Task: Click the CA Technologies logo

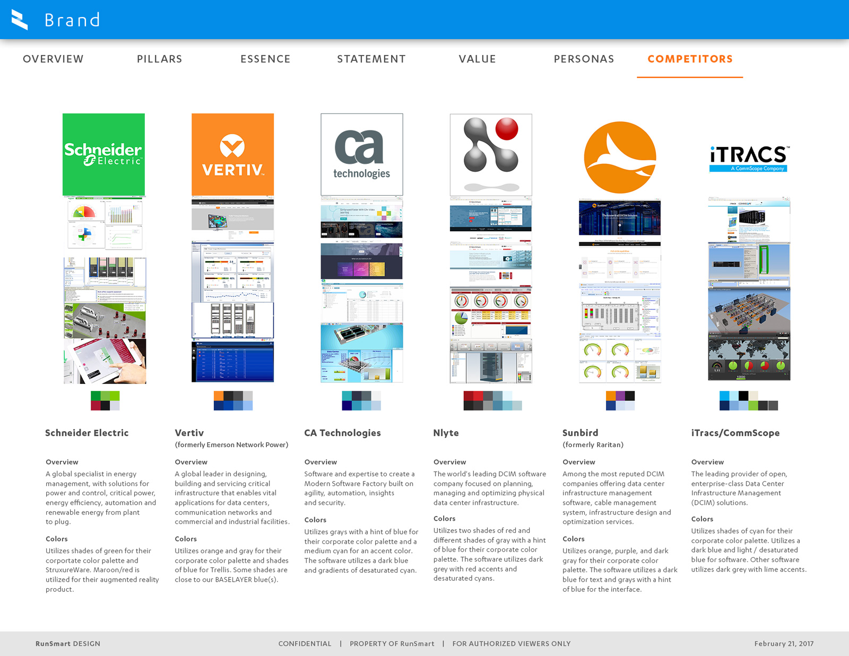Action: point(361,154)
